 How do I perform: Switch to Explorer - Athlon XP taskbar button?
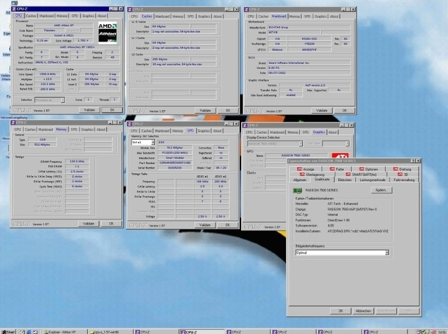[x=65, y=332]
